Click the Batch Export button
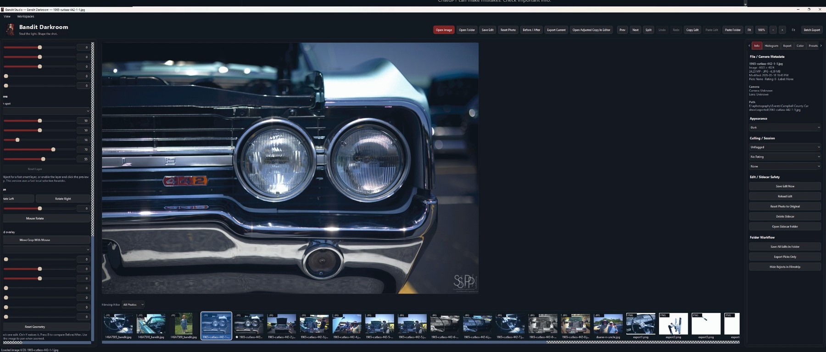This screenshot has height=352, width=826. (812, 30)
